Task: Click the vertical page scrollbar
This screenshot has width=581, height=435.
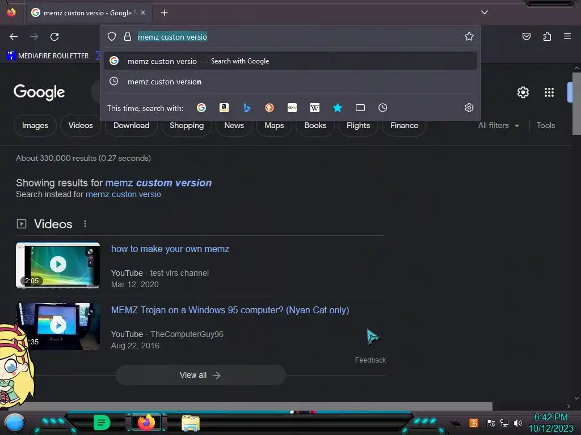Action: 576,104
